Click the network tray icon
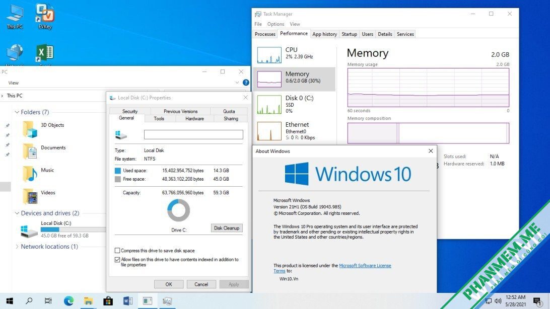Image resolution: width=550 pixels, height=309 pixels. coord(488,300)
